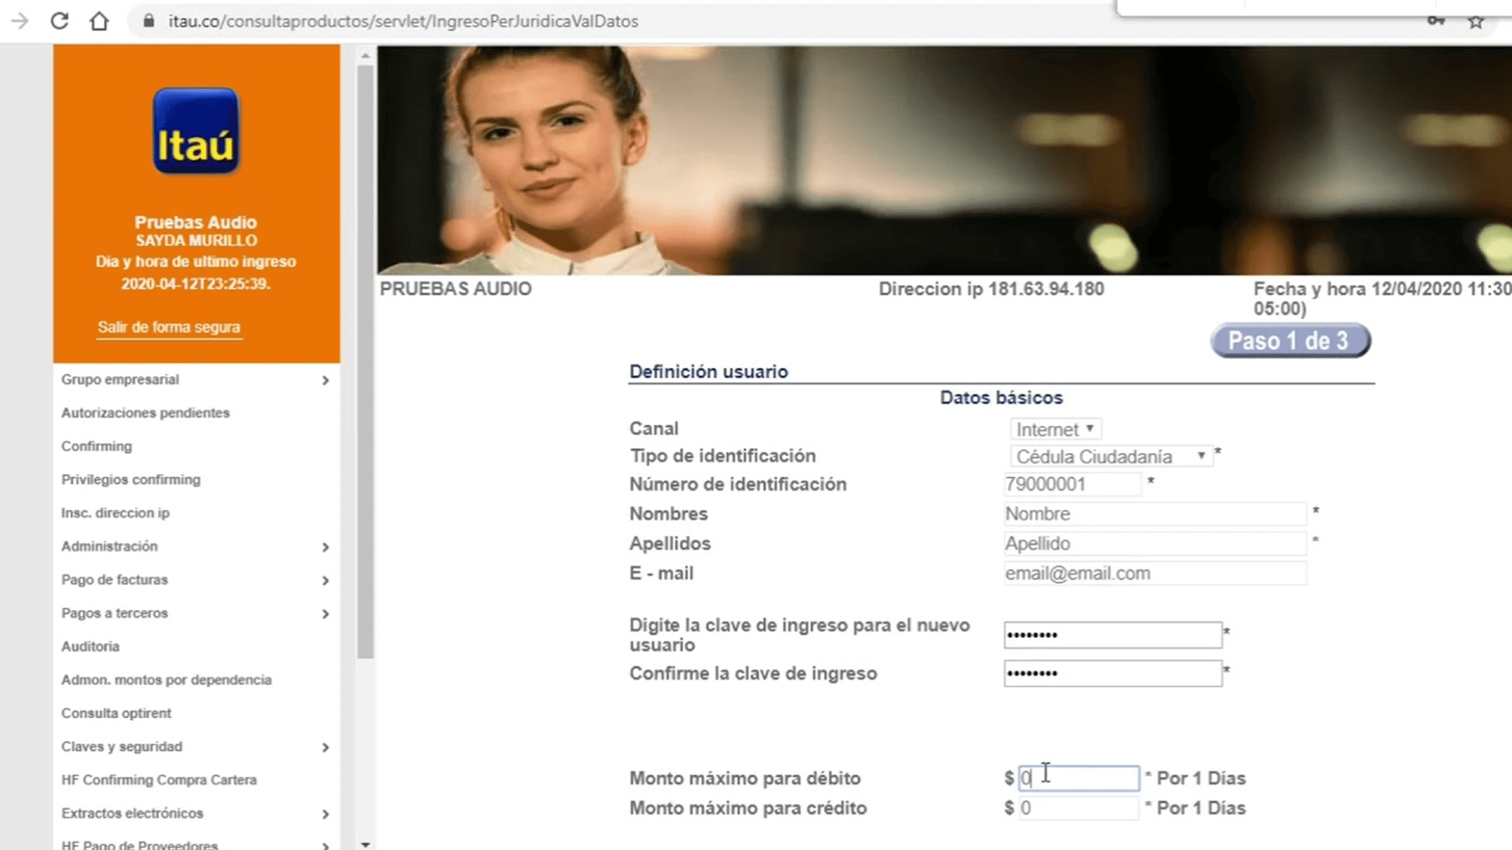
Task: Click the Itaú logo in sidebar
Action: point(196,131)
